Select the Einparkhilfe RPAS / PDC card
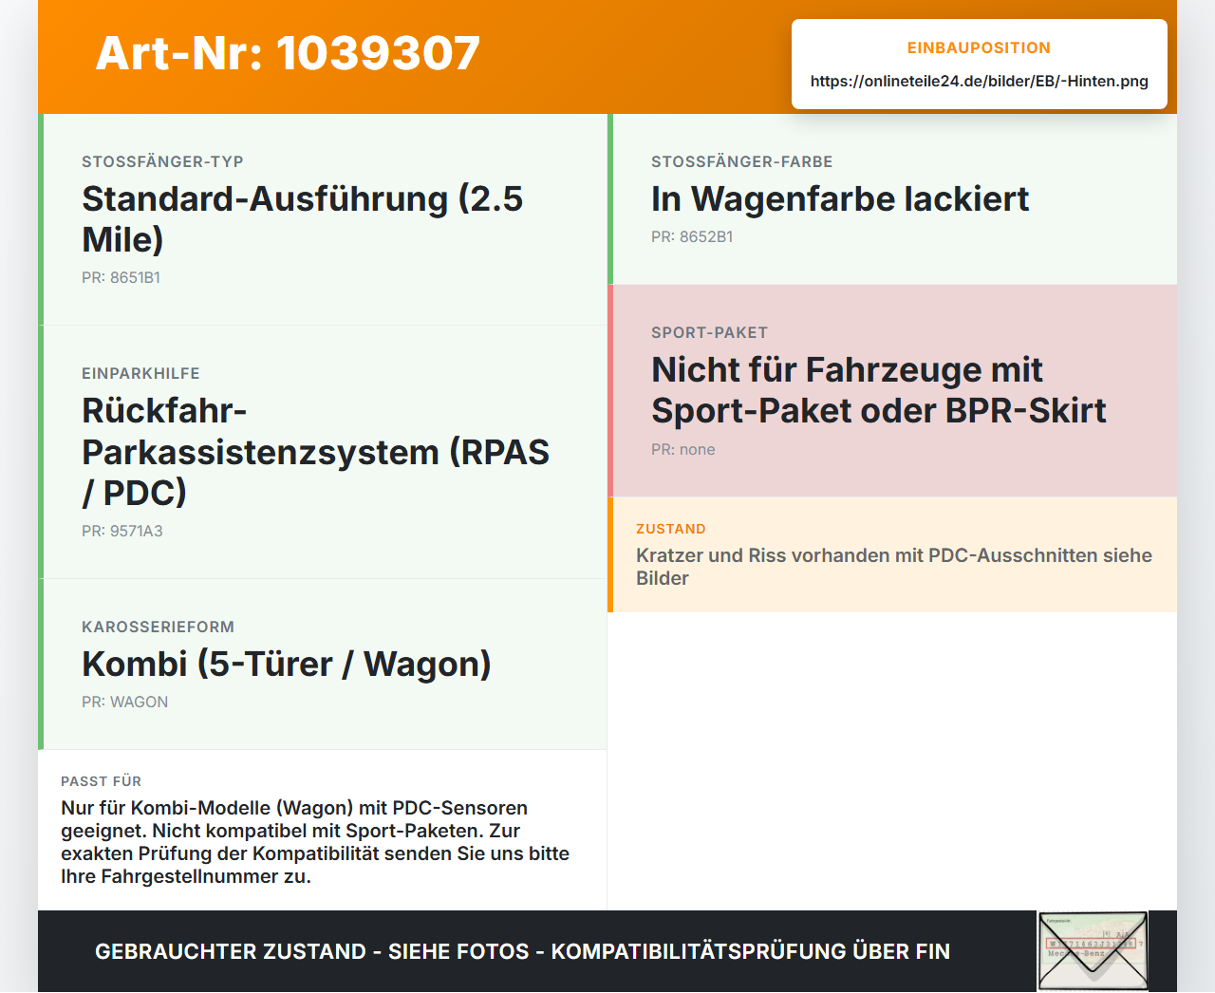 point(323,452)
